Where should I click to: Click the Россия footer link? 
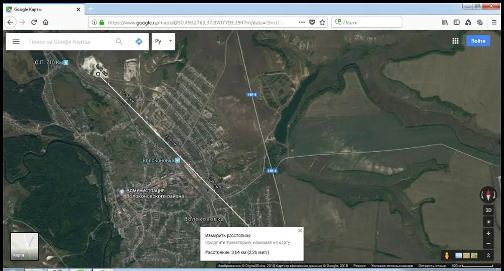point(359,266)
